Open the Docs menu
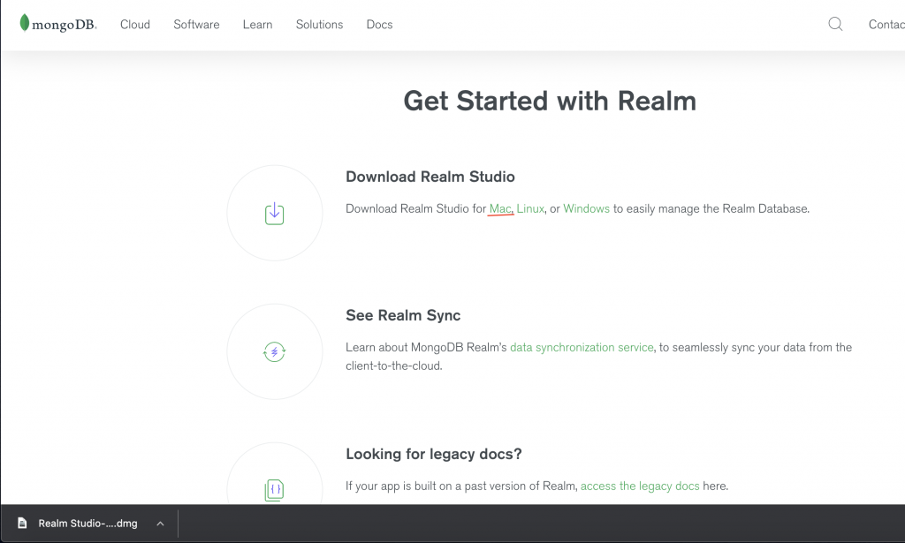Screen dimensions: 905x543 pos(379,24)
